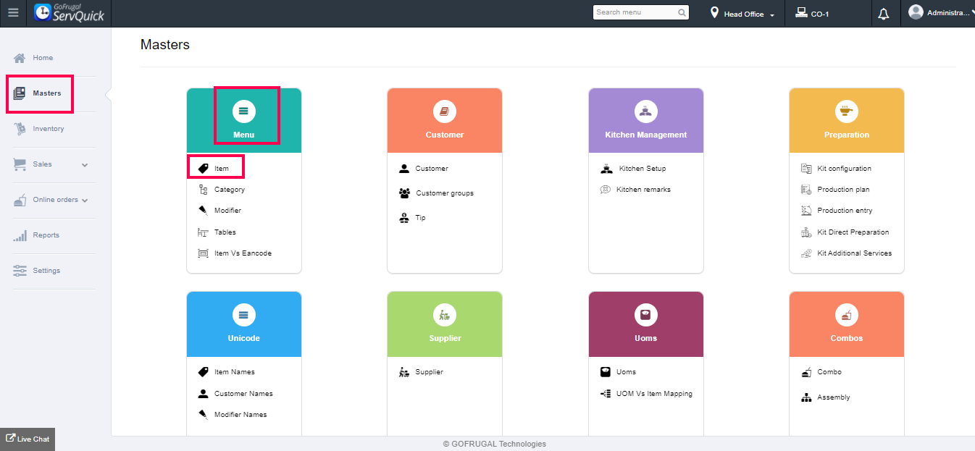
Task: Click the Home house icon in sidebar
Action: click(x=20, y=58)
